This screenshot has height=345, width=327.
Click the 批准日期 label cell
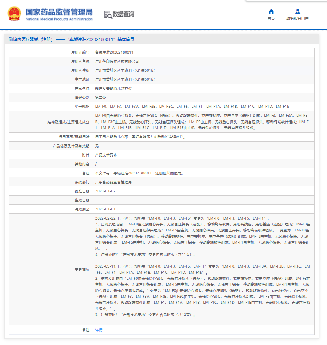(x=51, y=191)
